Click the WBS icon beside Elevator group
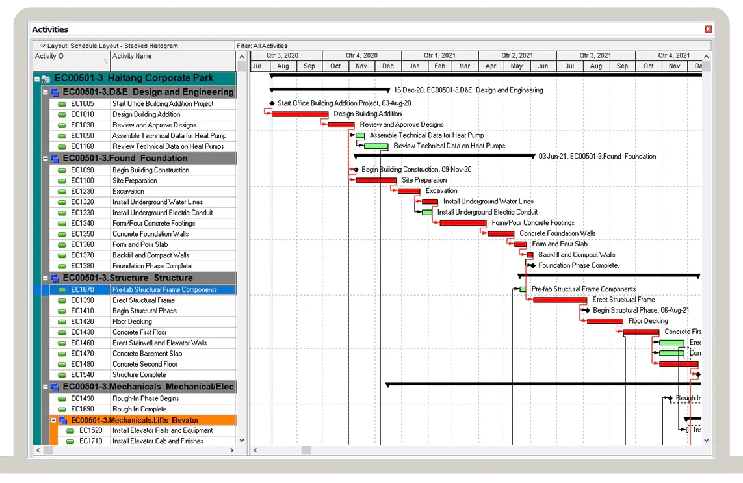743x483 pixels. point(63,421)
